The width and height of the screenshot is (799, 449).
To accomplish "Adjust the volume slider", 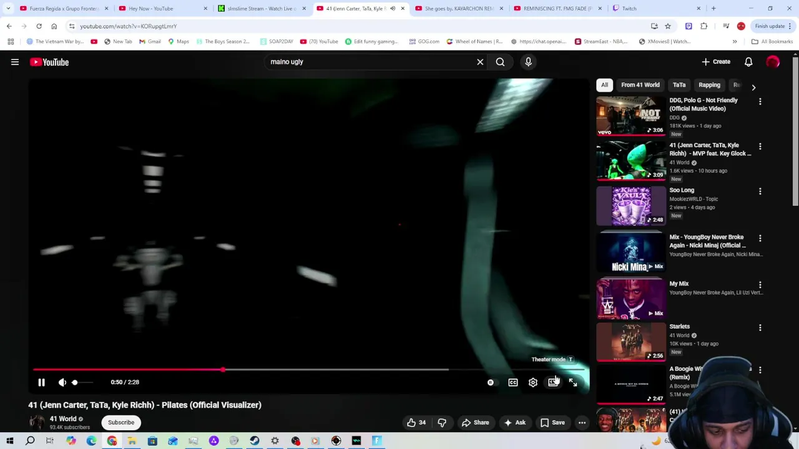I will coord(82,382).
